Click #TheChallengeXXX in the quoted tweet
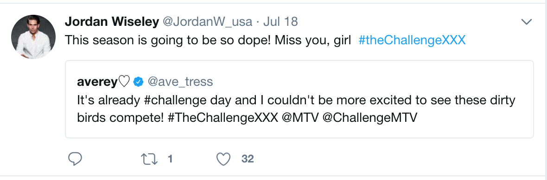The image size is (547, 180). (223, 118)
